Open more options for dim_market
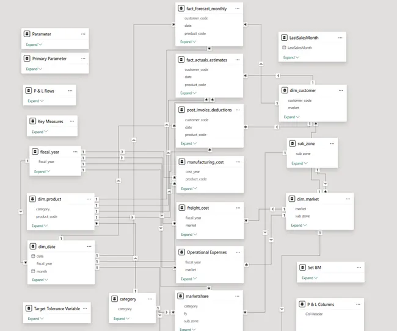This screenshot has height=331, width=397. (348, 199)
